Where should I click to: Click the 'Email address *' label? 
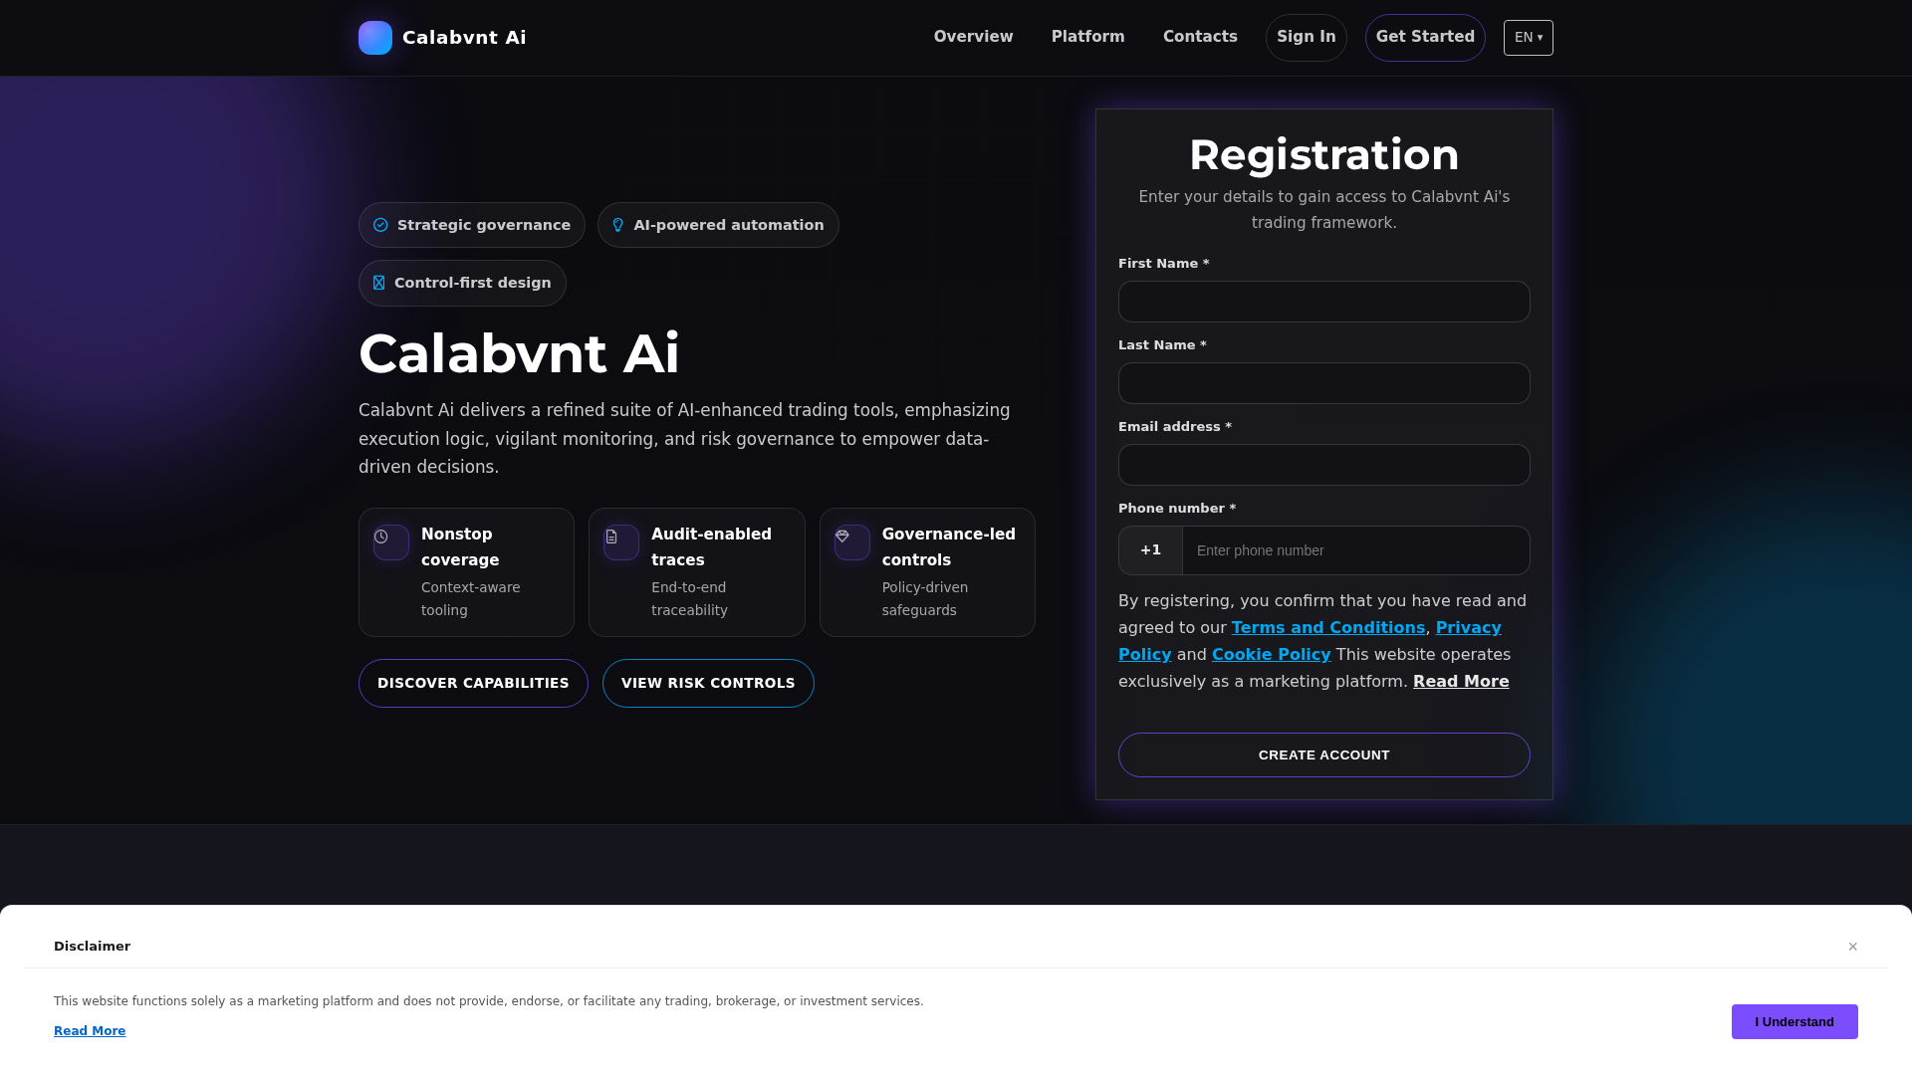tap(1175, 427)
